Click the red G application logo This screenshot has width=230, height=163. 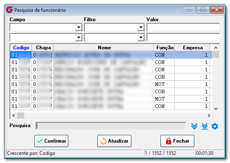point(9,10)
